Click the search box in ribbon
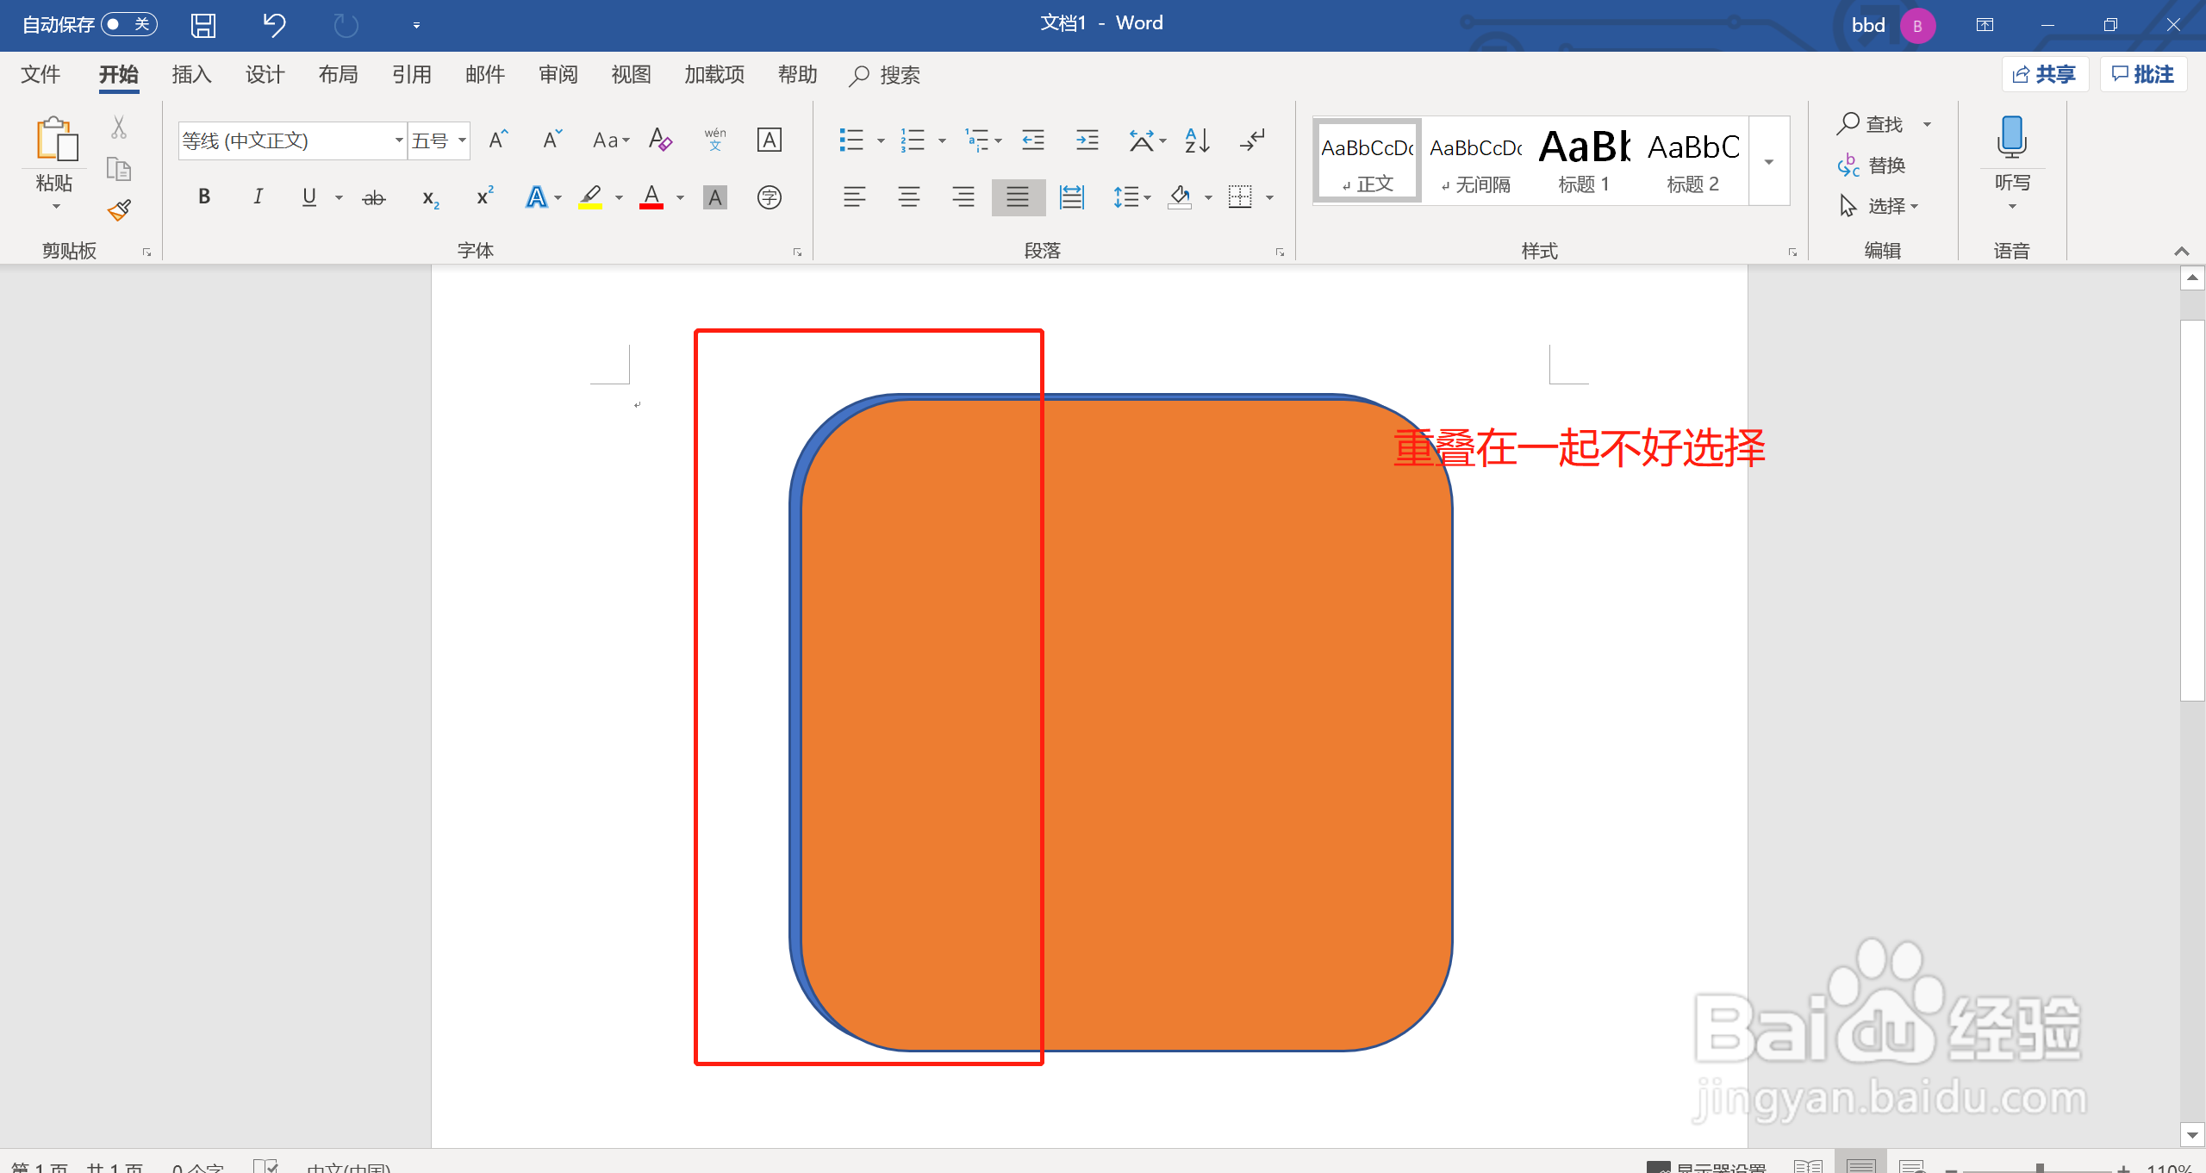Viewport: 2206px width, 1173px height. pos(886,75)
